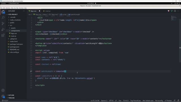Click the Vue Volar icon in the editor title bar
Image resolution: width=181 pixels, height=102 pixels.
169,11
